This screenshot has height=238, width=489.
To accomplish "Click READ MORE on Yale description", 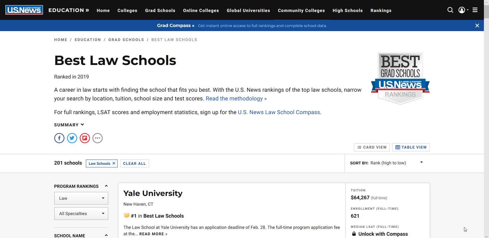I will coord(153,234).
